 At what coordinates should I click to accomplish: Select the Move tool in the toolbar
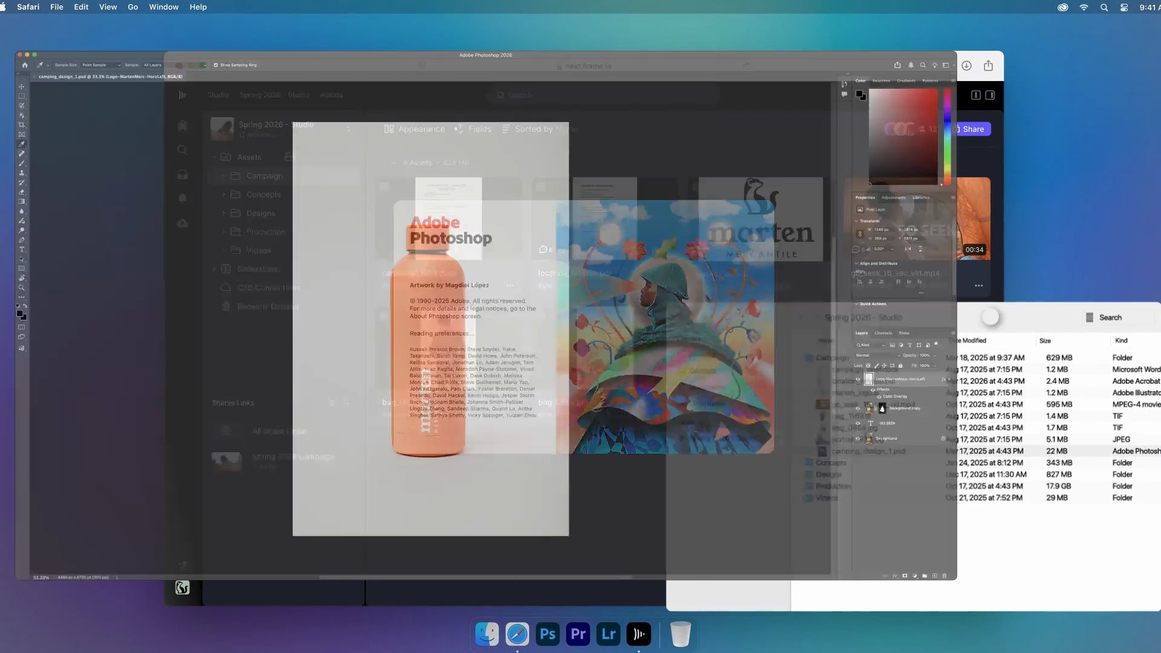(22, 86)
